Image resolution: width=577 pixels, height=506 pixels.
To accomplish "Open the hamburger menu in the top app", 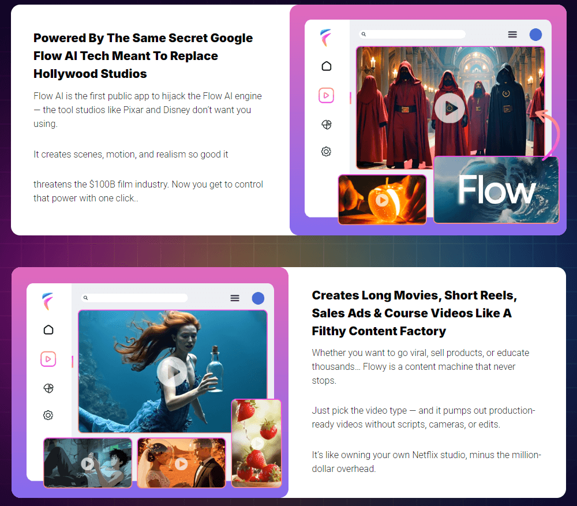I will click(512, 34).
